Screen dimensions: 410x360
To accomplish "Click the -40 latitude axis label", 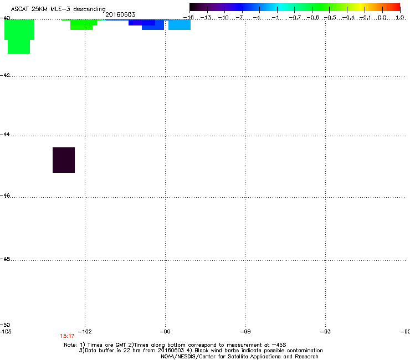I will point(5,18).
